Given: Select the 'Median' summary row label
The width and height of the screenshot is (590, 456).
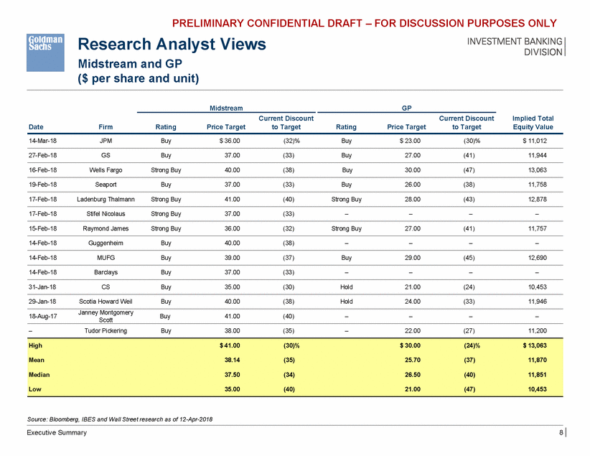Looking at the screenshot, I should 39,375.
